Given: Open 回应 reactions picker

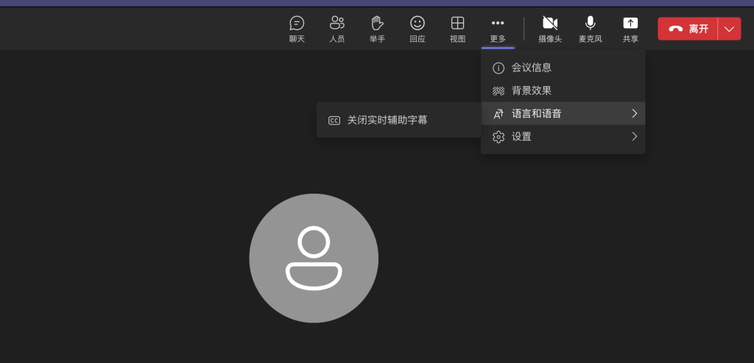Looking at the screenshot, I should coord(417,29).
